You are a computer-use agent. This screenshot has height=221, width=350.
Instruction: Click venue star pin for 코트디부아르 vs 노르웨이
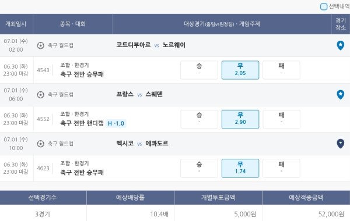point(340,45)
